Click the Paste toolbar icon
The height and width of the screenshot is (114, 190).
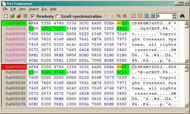point(125,16)
